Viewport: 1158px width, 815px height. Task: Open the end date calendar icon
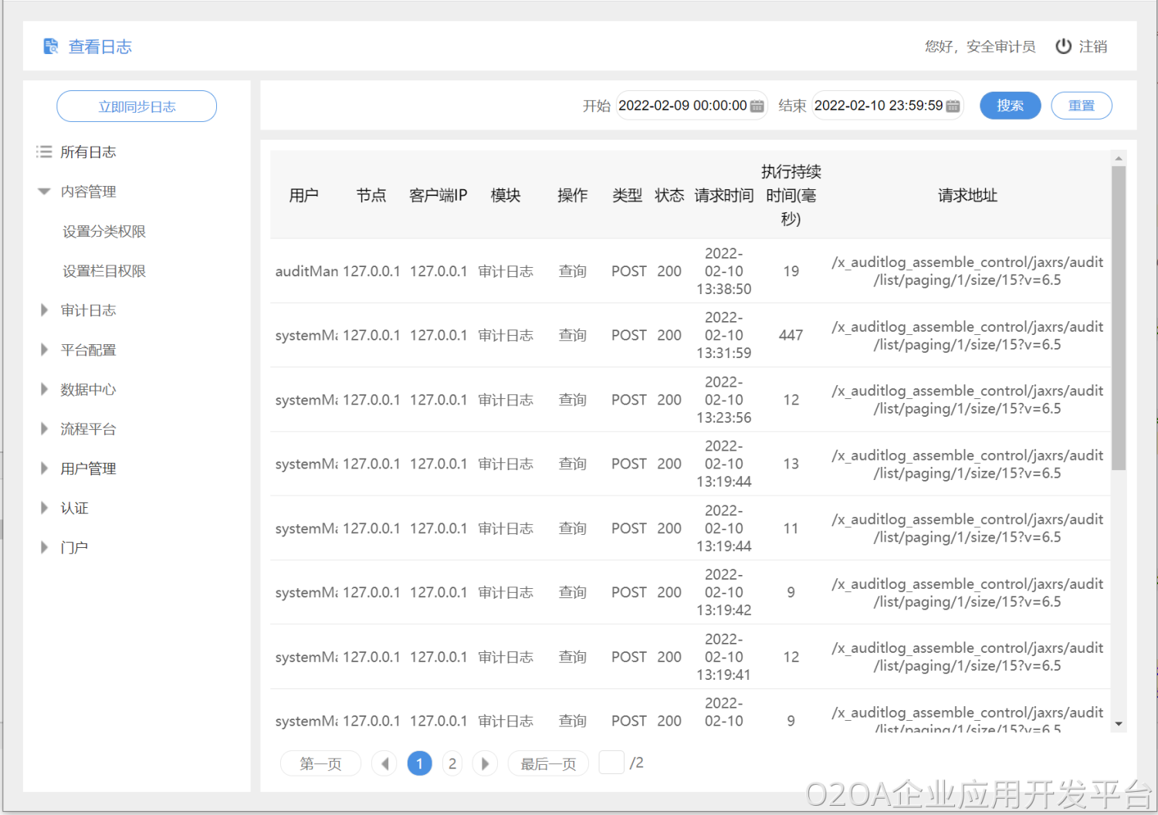click(x=953, y=106)
